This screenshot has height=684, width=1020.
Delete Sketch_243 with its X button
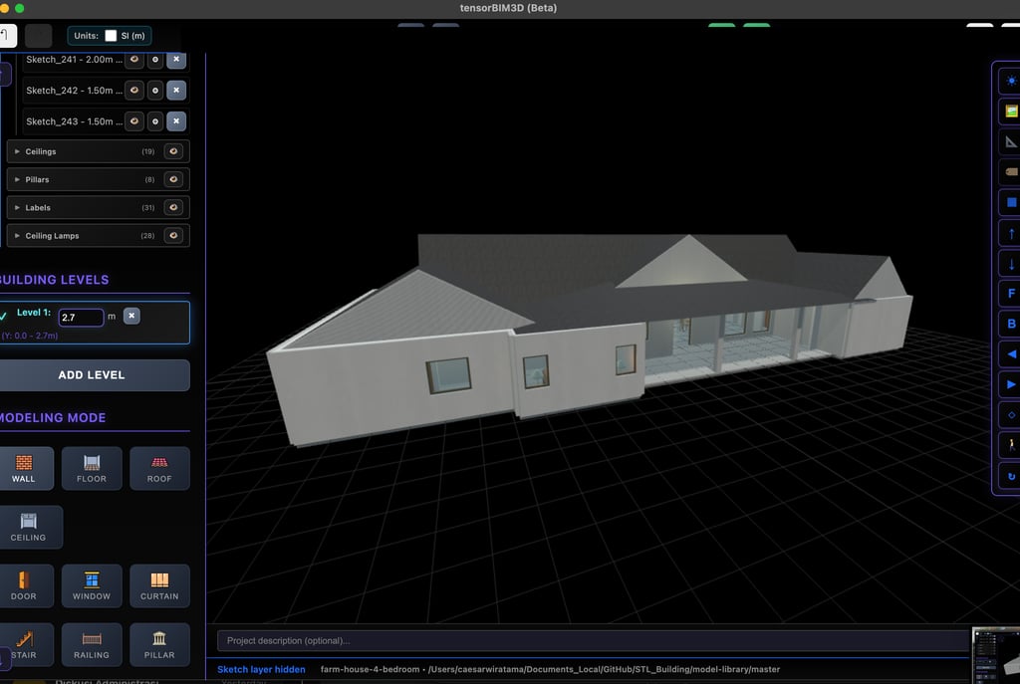pyautogui.click(x=176, y=121)
